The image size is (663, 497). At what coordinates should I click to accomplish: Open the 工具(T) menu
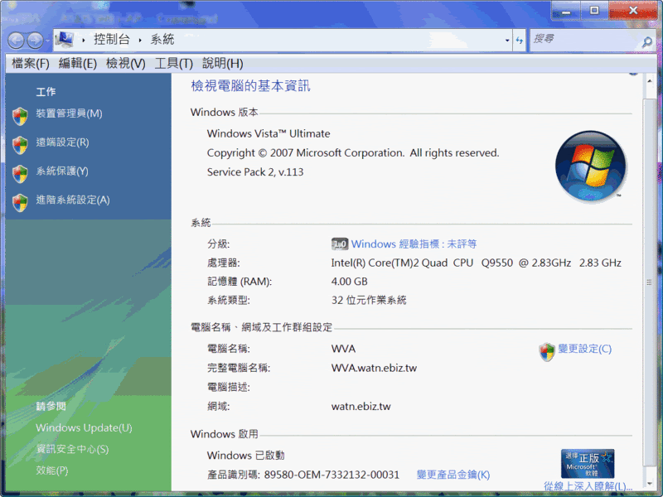(x=173, y=64)
